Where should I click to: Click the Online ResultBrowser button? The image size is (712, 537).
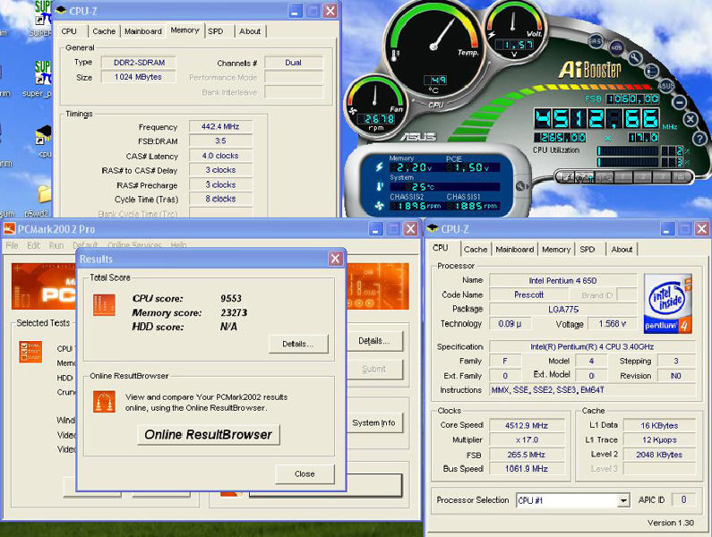click(x=209, y=434)
